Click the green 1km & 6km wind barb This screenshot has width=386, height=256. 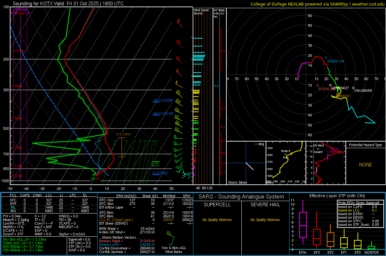(171, 237)
